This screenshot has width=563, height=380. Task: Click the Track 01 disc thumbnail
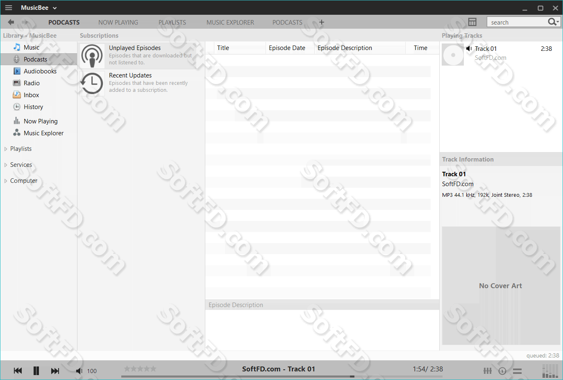coord(453,55)
